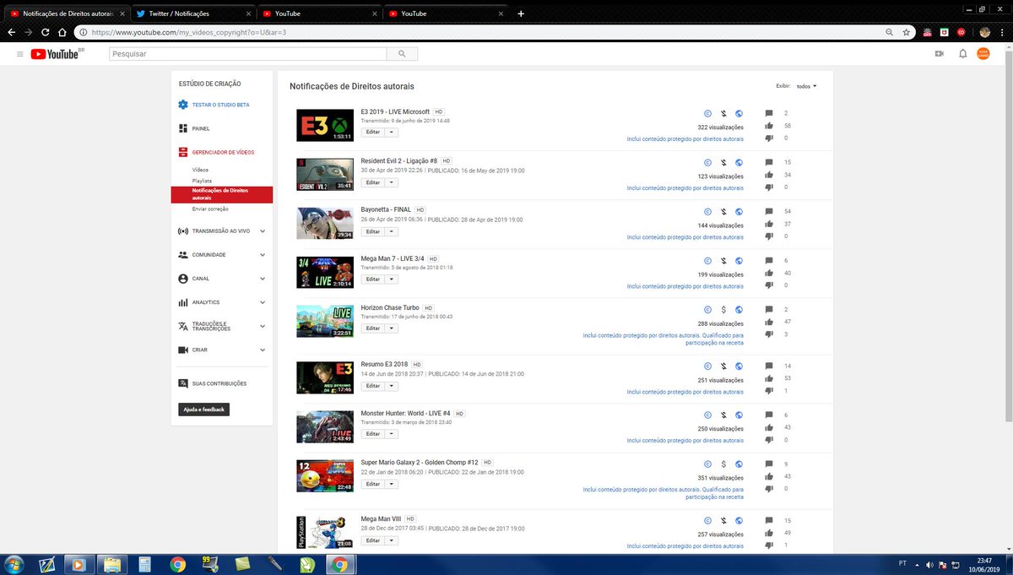This screenshot has height=575, width=1013.
Task: Click Editar button for Horizon Chase Turbo
Action: (373, 328)
